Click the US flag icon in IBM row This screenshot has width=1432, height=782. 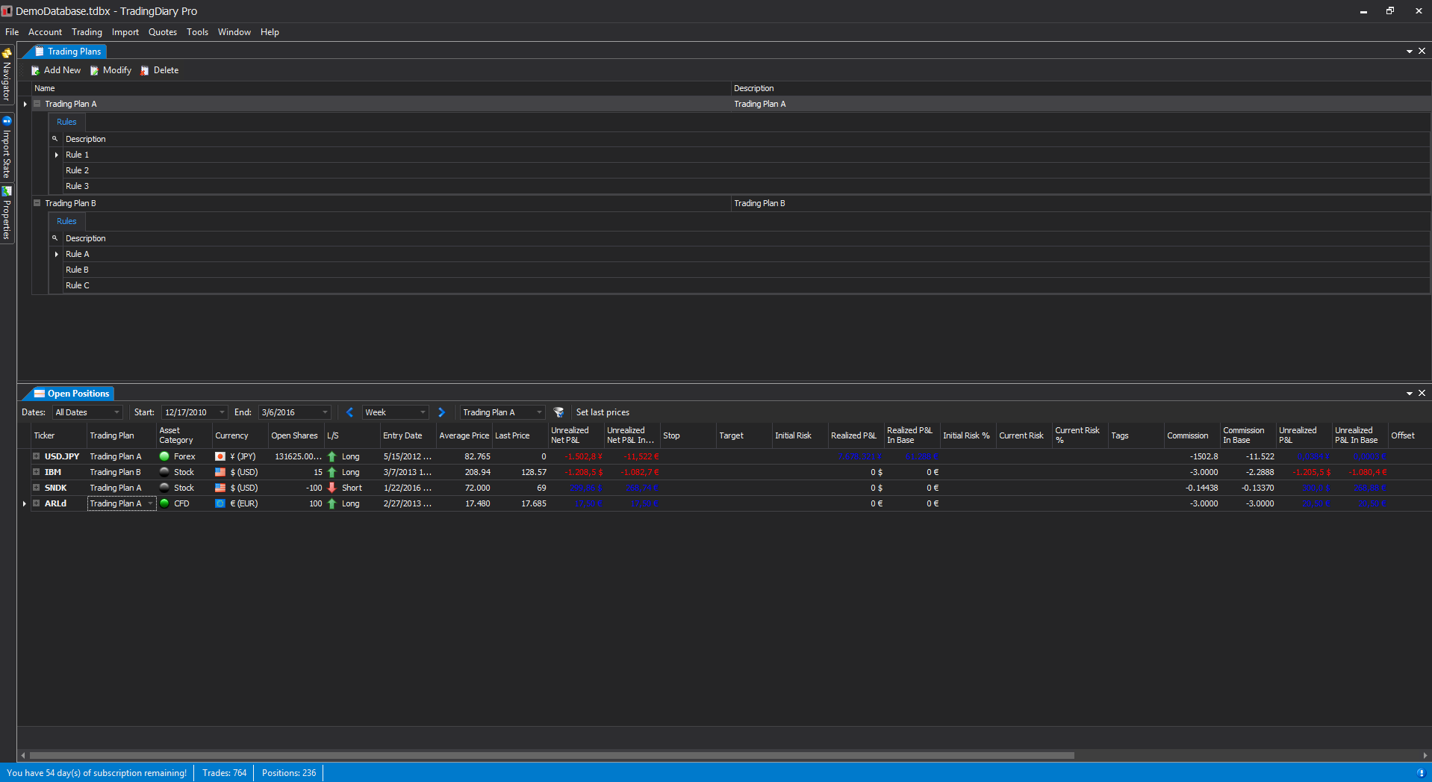tap(220, 472)
